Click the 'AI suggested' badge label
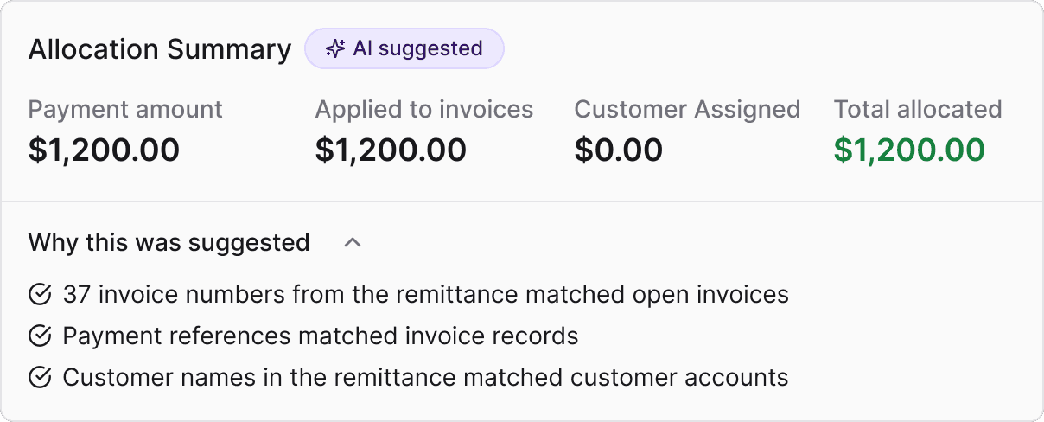 pos(417,49)
